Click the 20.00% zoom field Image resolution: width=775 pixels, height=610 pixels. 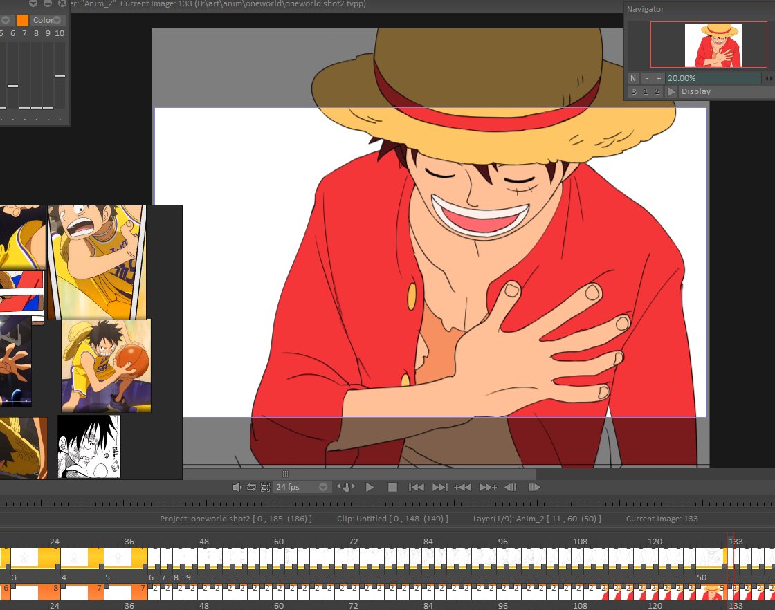pos(713,78)
